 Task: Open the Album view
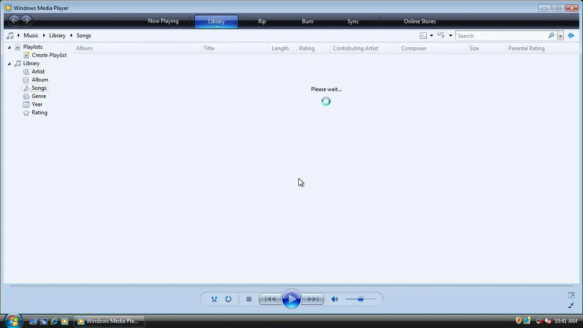(x=40, y=80)
